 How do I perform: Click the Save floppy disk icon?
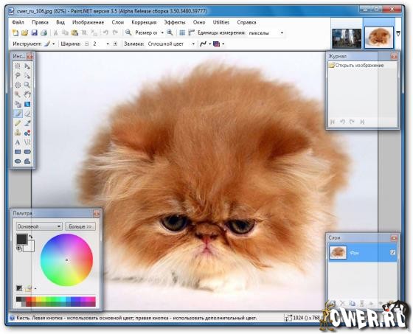[34, 32]
